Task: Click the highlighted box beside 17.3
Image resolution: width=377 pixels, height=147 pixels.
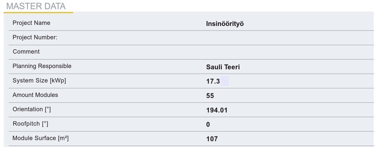Action: (x=224, y=81)
